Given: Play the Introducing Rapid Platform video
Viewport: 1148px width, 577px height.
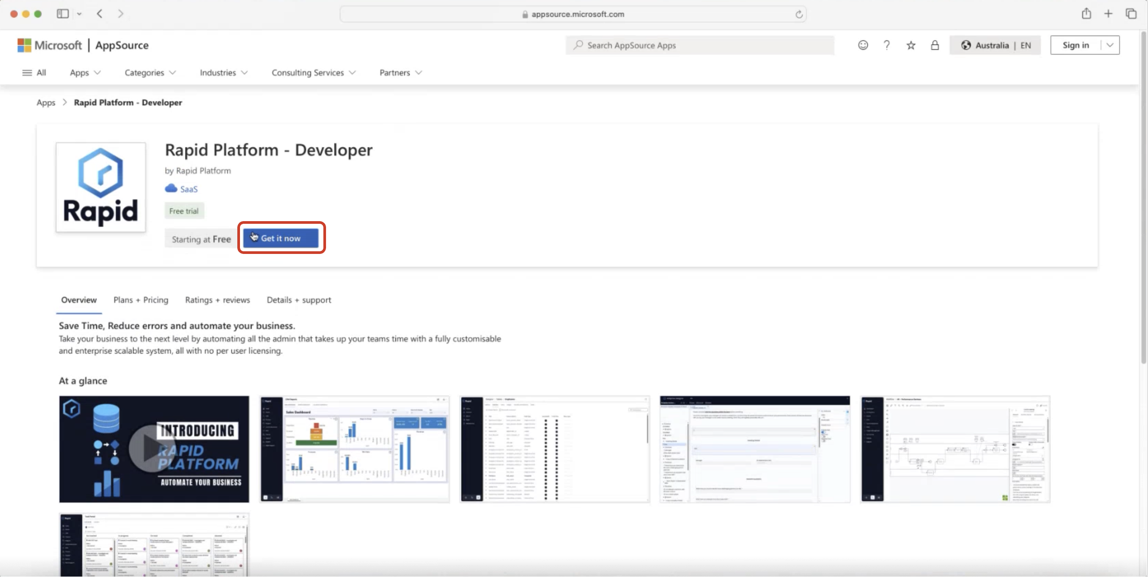Looking at the screenshot, I should click(x=154, y=449).
